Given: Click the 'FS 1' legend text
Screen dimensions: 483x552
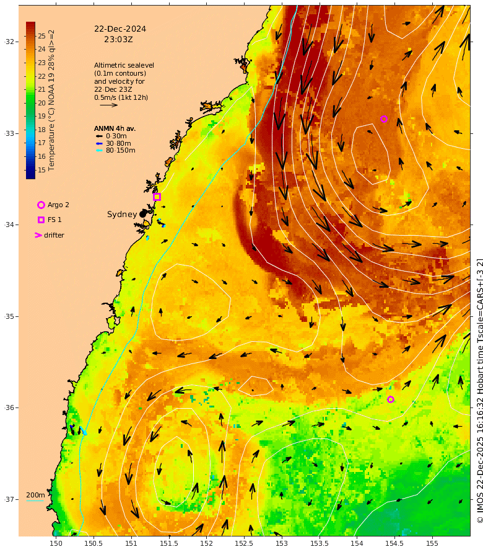Looking at the screenshot, I should [54, 220].
